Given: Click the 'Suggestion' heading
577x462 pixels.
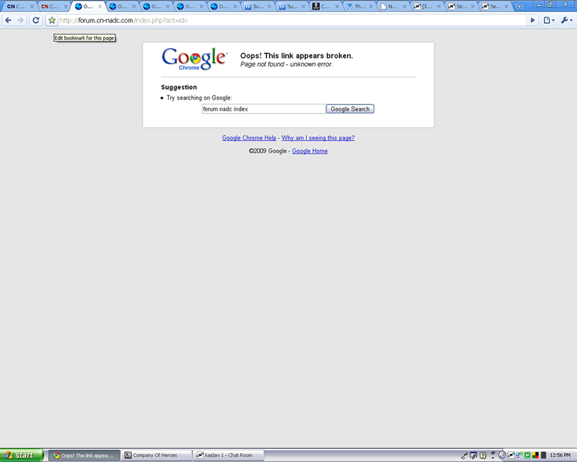Looking at the screenshot, I should 179,87.
